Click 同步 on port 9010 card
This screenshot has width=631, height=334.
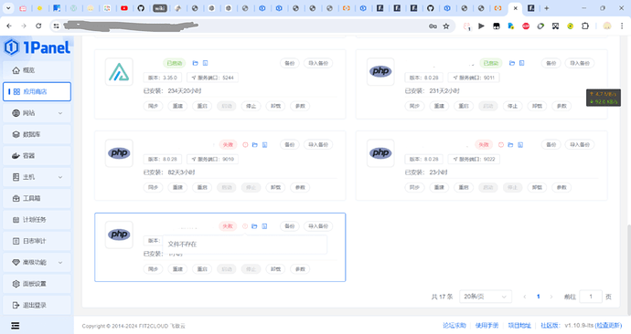[x=153, y=187]
